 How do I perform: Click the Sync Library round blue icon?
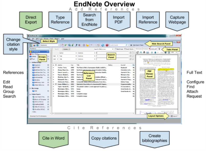click(103, 45)
